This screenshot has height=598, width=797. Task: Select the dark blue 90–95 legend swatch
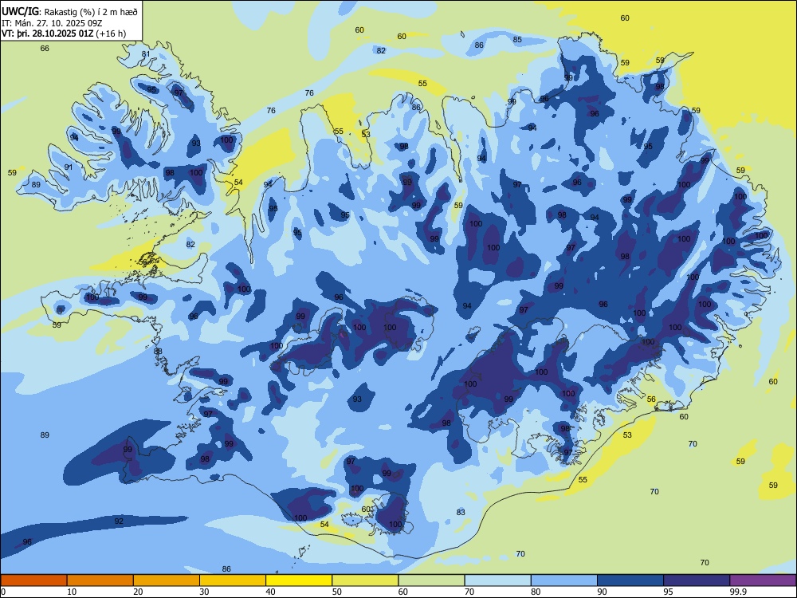click(x=630, y=580)
